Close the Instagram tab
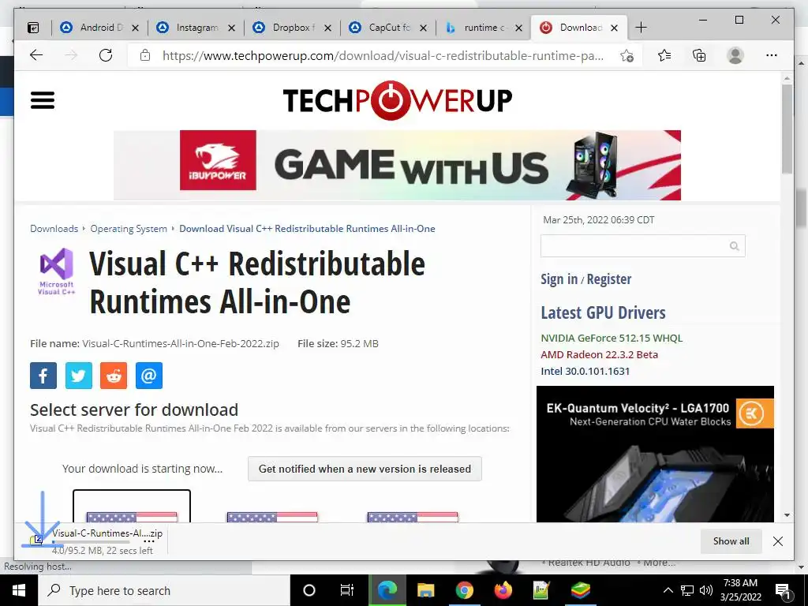This screenshot has width=808, height=606. pos(232,28)
